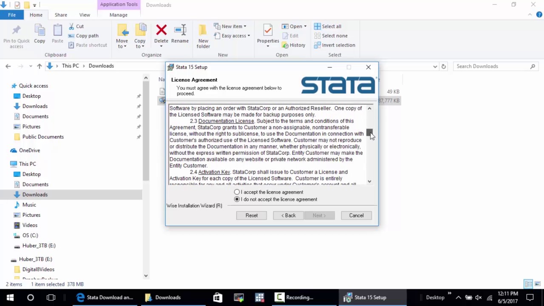Open the Copy to menu
544x306 pixels.
140,36
